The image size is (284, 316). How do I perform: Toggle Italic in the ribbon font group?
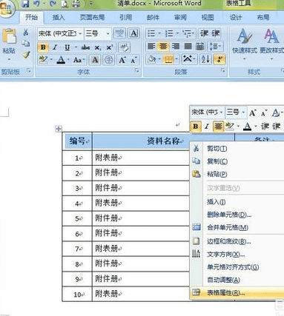click(55, 47)
